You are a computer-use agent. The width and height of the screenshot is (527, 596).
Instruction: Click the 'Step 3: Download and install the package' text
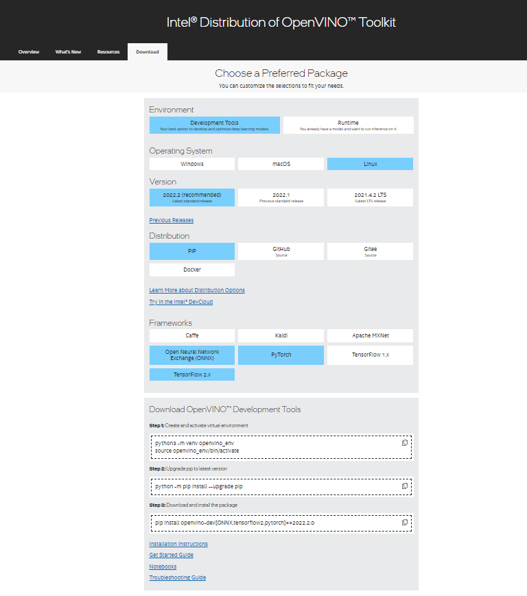click(193, 505)
